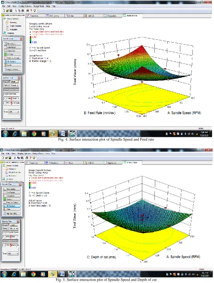
Task: Launch Internet Explorer from Fig. 4 taskbar
Action: click(x=15, y=134)
